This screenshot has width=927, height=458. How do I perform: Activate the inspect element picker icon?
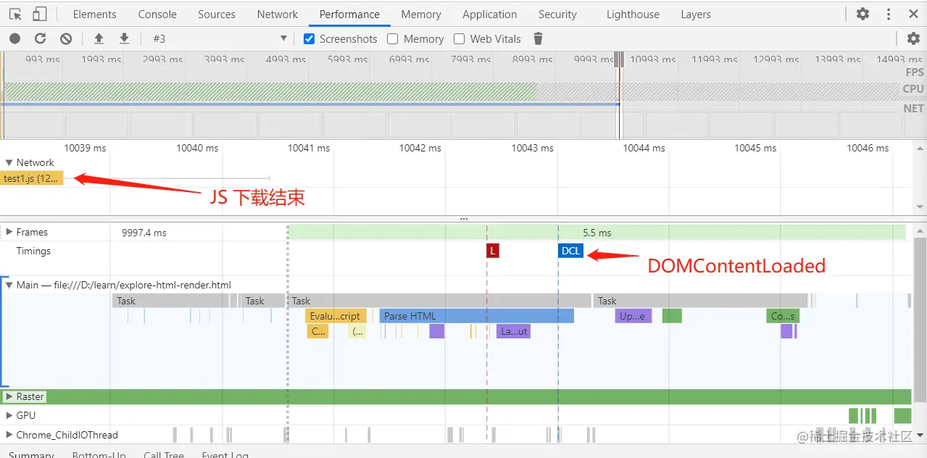pos(15,14)
